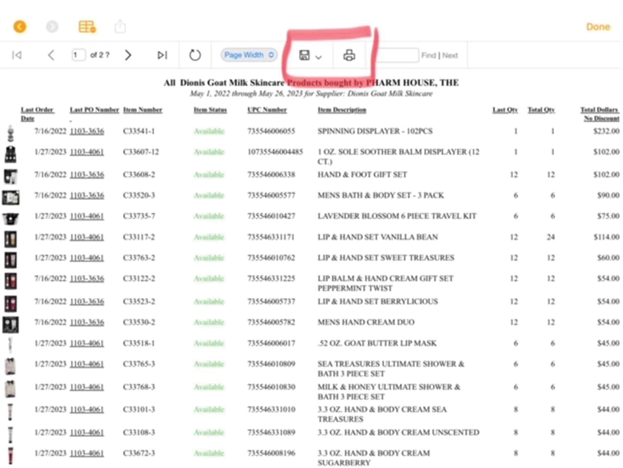This screenshot has height=468, width=623.
Task: Tap the orange back arrow button
Action: (x=19, y=27)
